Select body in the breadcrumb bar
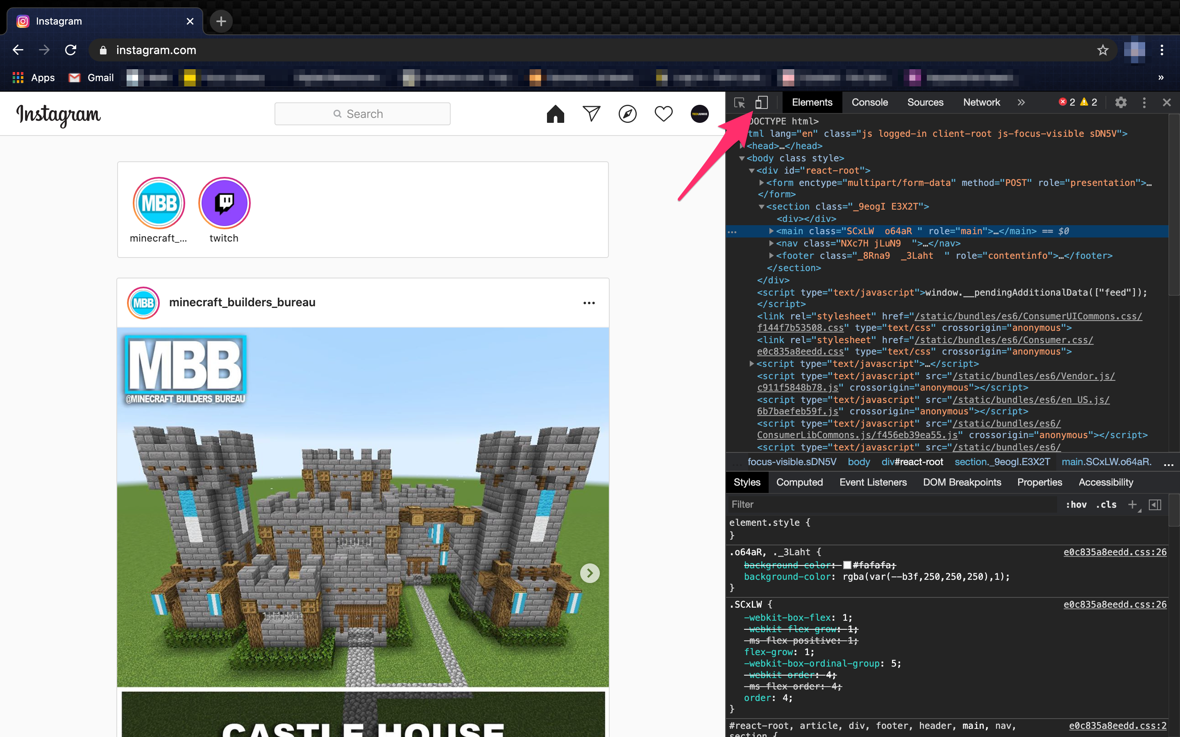 click(x=859, y=461)
